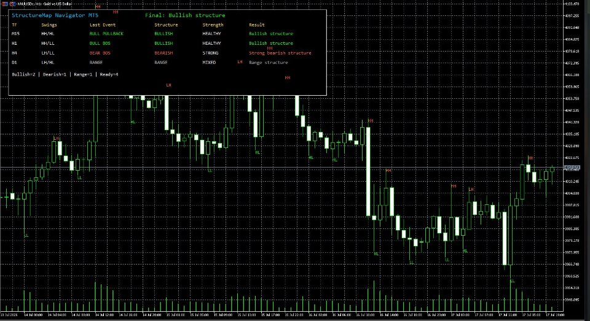This screenshot has height=321, width=590.
Task: Click the BEAR BOS last event cell
Action: point(100,53)
